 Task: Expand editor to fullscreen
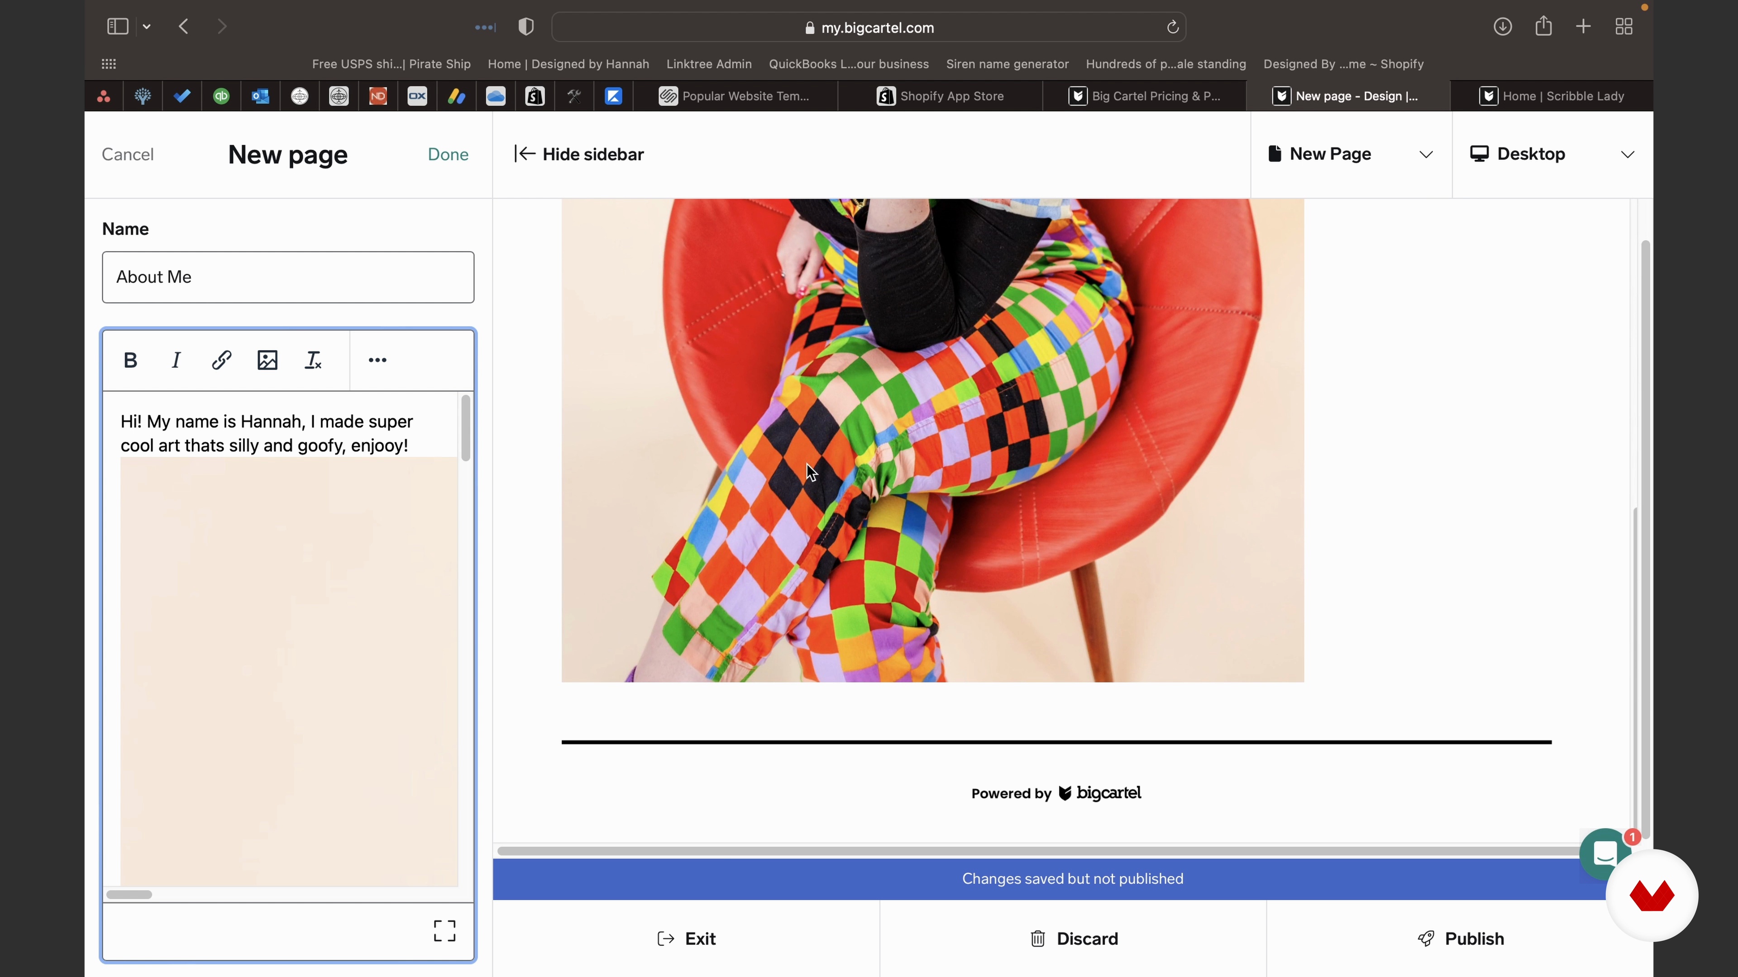[x=444, y=931]
